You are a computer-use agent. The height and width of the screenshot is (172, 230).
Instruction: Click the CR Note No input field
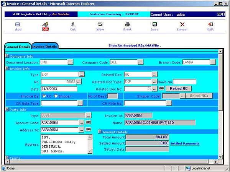145,103
